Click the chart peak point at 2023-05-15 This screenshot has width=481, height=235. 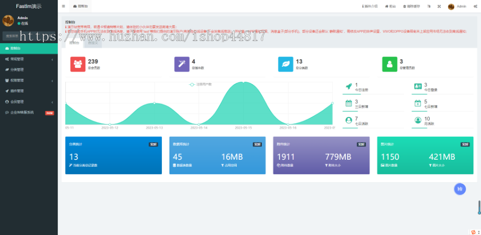(x=243, y=82)
